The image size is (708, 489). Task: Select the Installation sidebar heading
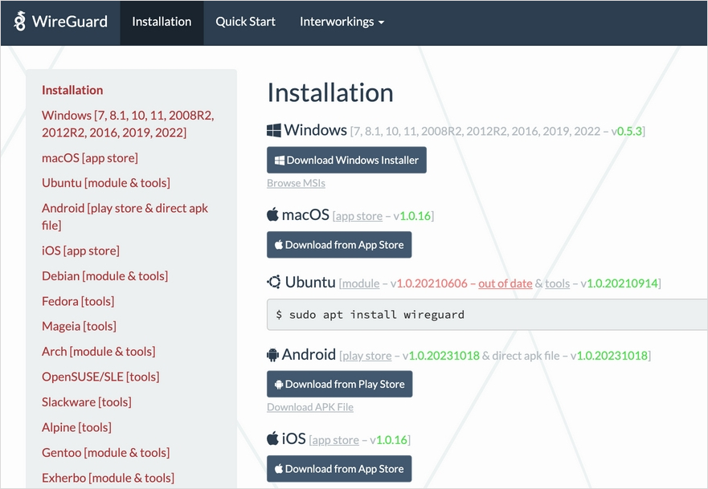(72, 90)
